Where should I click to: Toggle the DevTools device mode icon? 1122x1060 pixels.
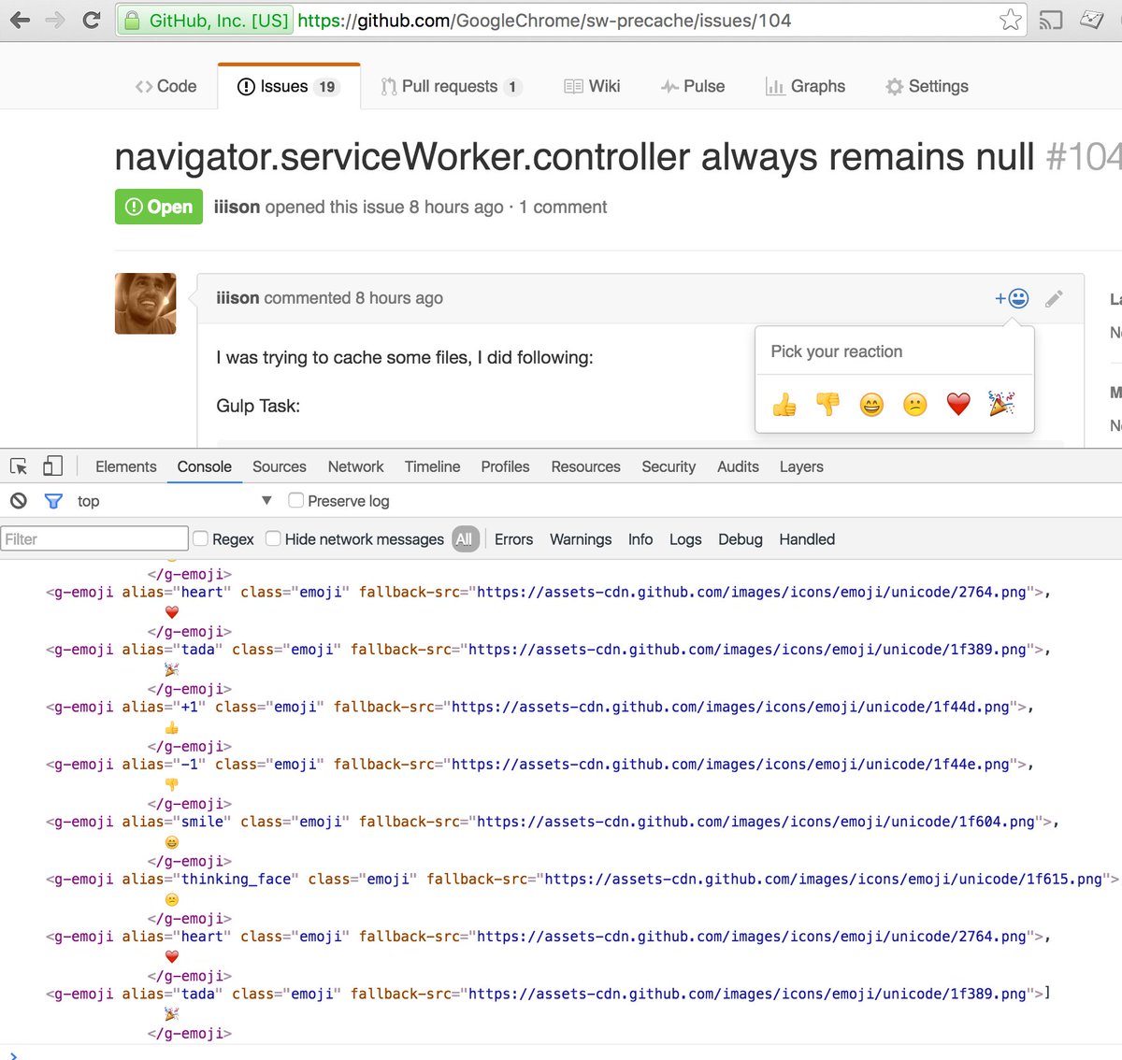pyautogui.click(x=52, y=466)
